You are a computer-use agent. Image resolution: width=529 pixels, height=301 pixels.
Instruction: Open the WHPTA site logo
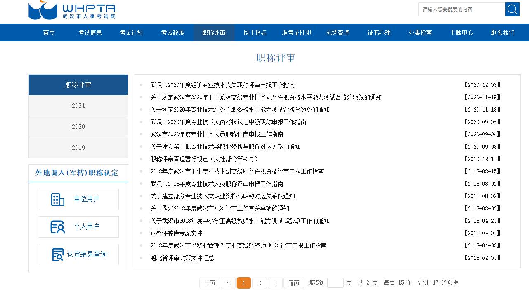(72, 10)
